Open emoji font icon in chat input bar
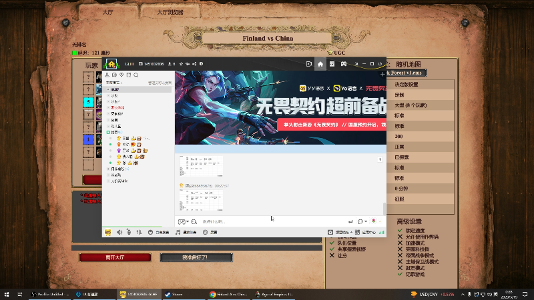The image size is (534, 300). tap(194, 222)
